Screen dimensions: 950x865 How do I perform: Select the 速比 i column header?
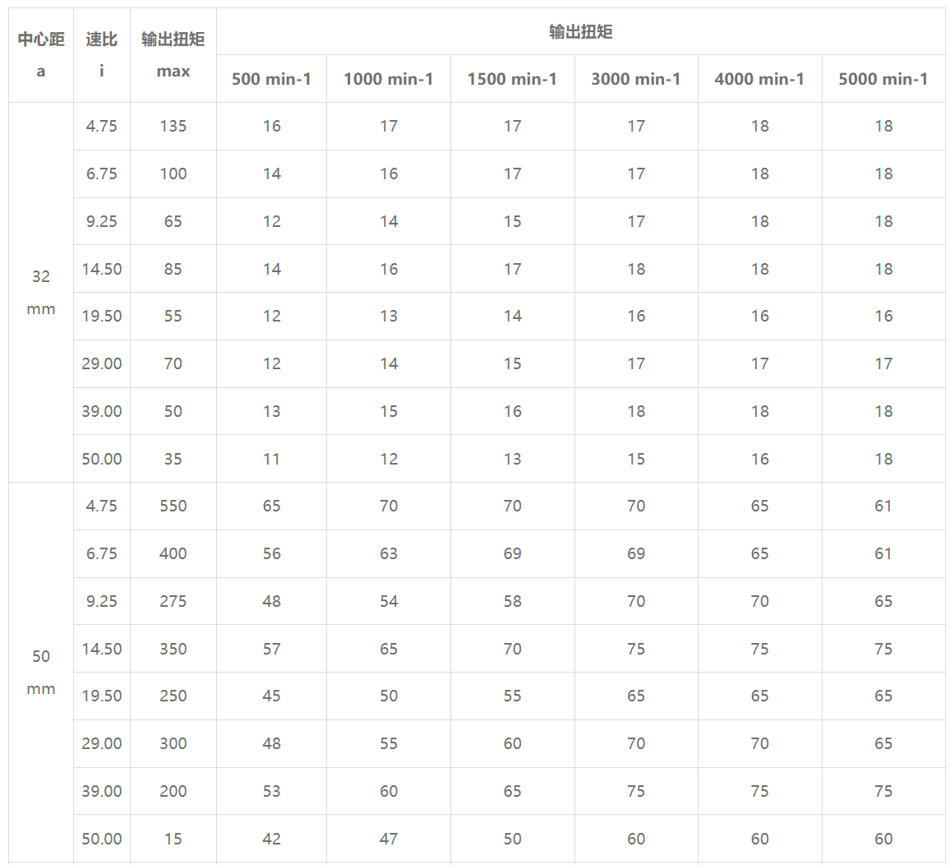pos(102,55)
